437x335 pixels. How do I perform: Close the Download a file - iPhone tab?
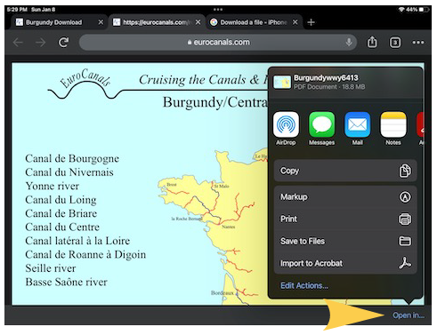295,22
